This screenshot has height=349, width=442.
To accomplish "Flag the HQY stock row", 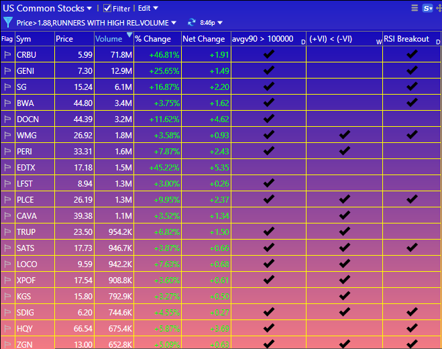I will tap(7, 328).
